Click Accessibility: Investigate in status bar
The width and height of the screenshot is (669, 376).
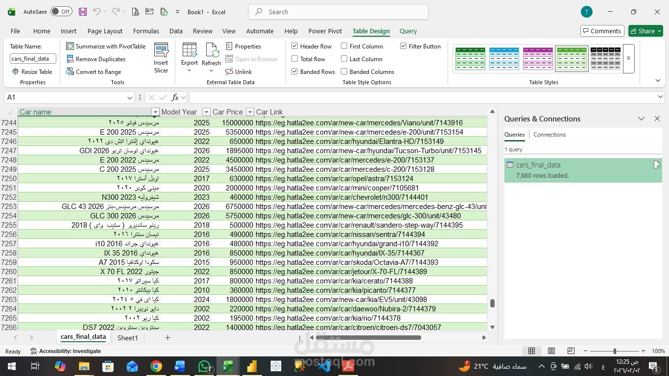click(66, 351)
